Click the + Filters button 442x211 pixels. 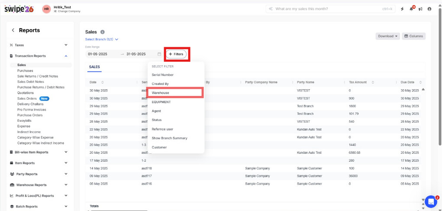pyautogui.click(x=176, y=54)
